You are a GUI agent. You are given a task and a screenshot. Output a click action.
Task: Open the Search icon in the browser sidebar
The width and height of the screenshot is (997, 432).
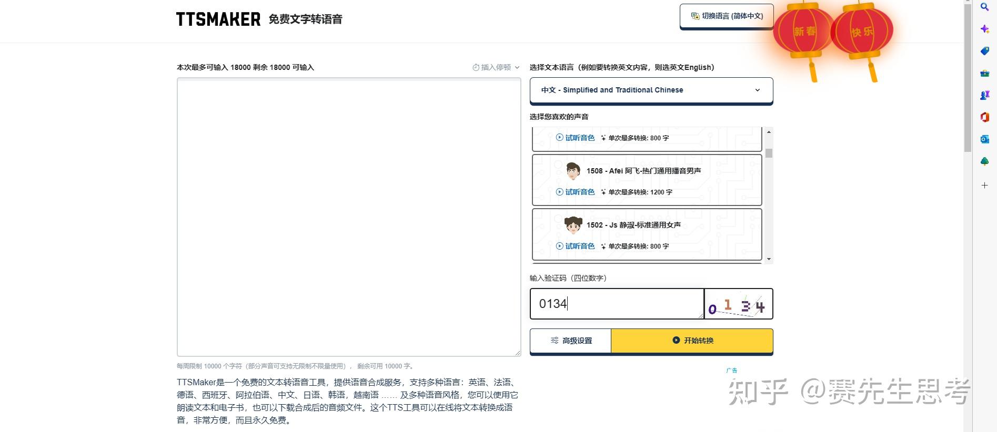point(984,7)
